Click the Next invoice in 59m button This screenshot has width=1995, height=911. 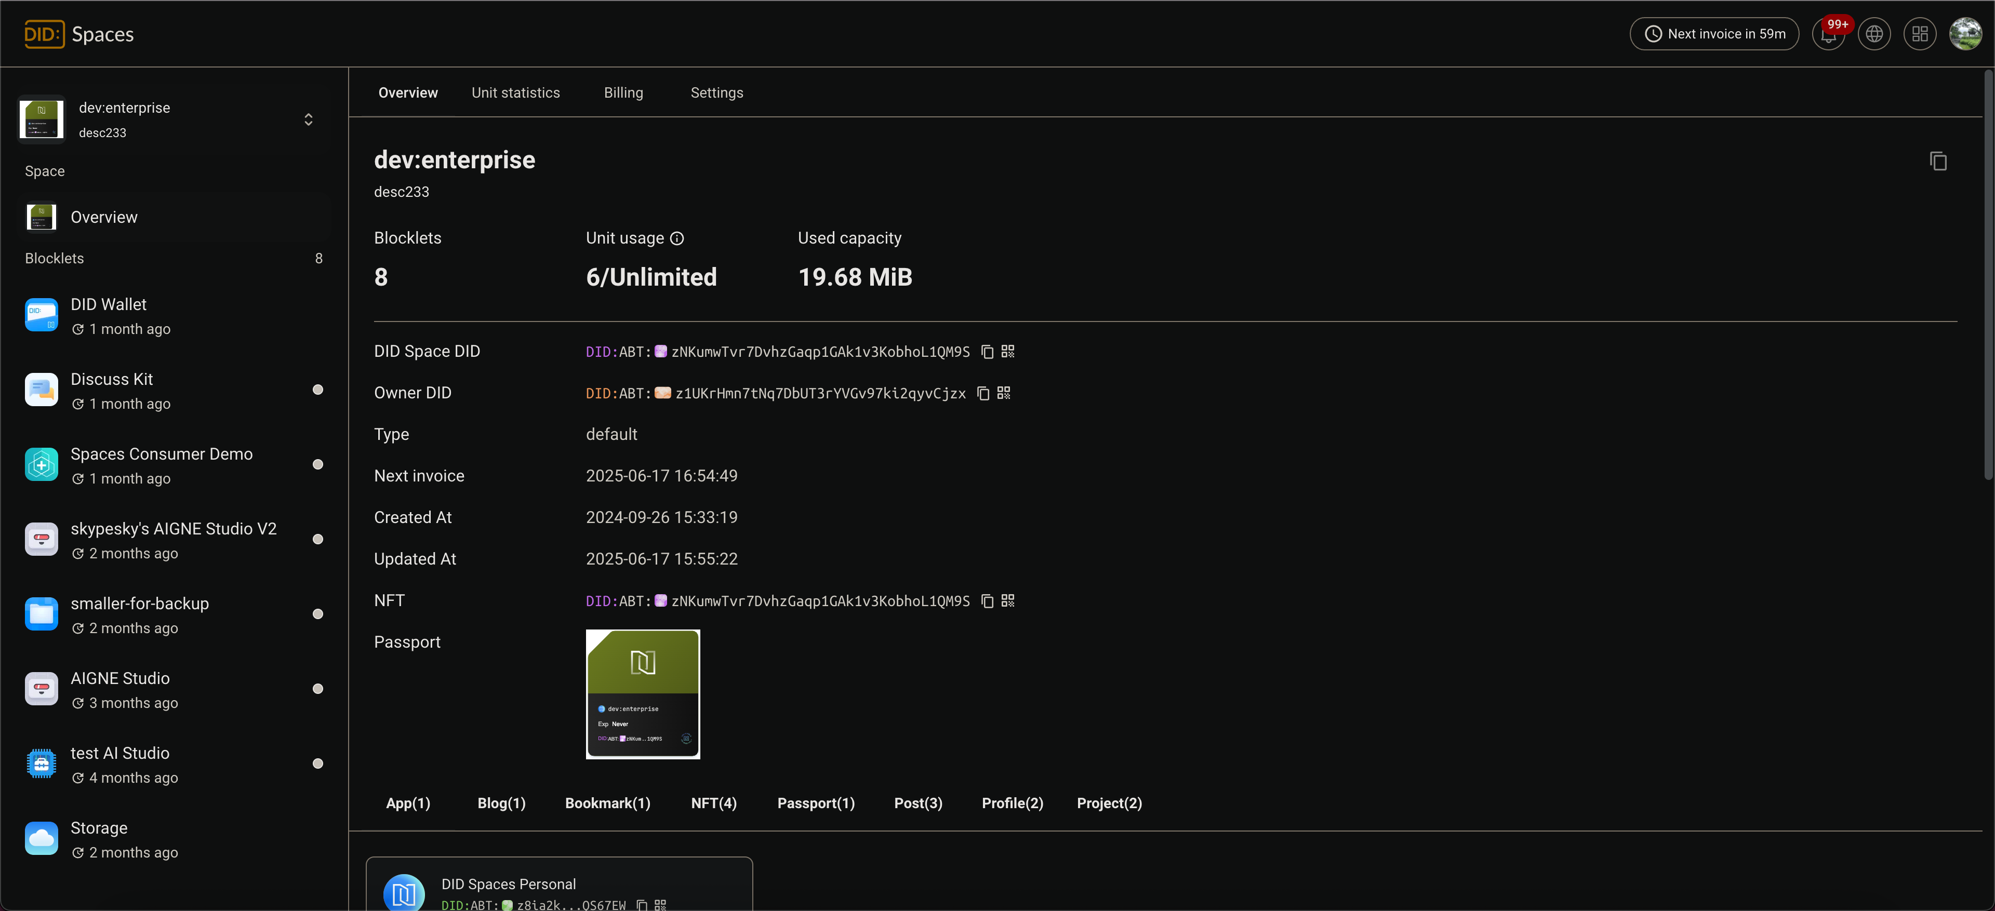(1714, 34)
